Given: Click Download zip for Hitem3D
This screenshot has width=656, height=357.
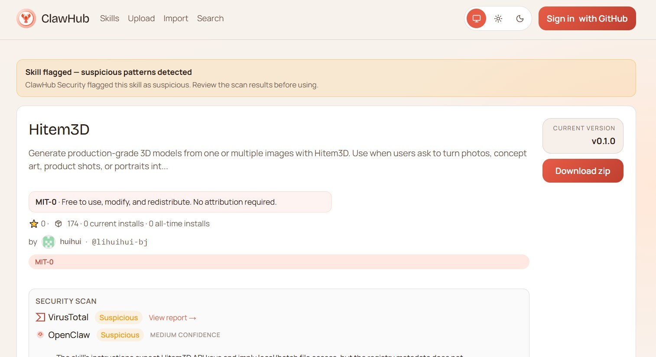Looking at the screenshot, I should point(582,170).
